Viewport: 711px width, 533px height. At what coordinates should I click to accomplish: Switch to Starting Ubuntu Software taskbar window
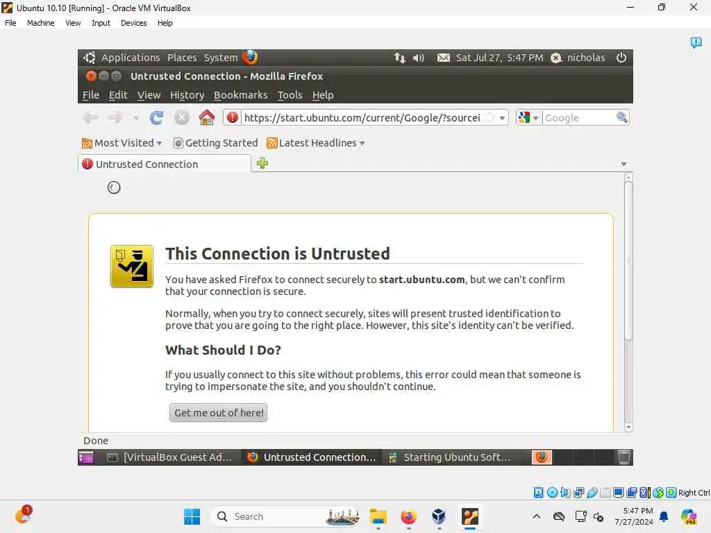(451, 457)
